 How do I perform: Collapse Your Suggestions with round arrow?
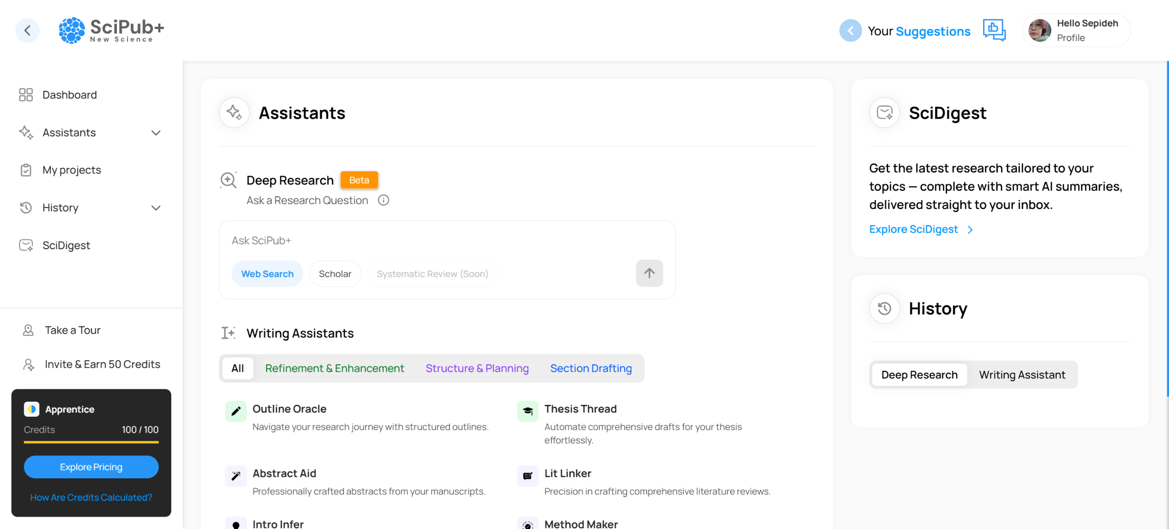coord(850,31)
